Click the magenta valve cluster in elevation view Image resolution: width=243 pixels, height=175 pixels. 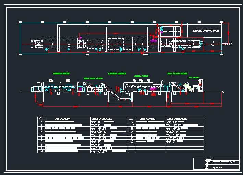tap(153, 89)
